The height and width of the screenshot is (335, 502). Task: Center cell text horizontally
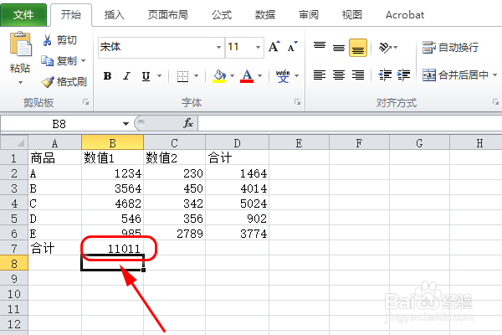[x=339, y=75]
